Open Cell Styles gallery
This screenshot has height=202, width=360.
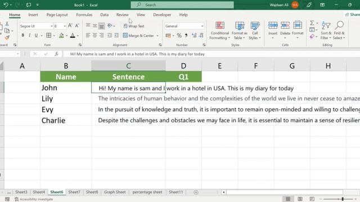pyautogui.click(x=255, y=30)
